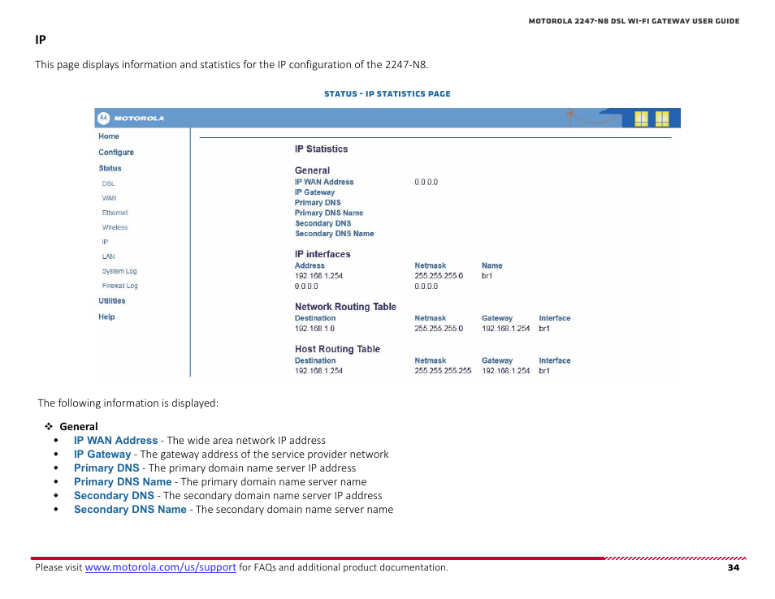
Task: Click the IP Statistics heading
Action: 321,149
